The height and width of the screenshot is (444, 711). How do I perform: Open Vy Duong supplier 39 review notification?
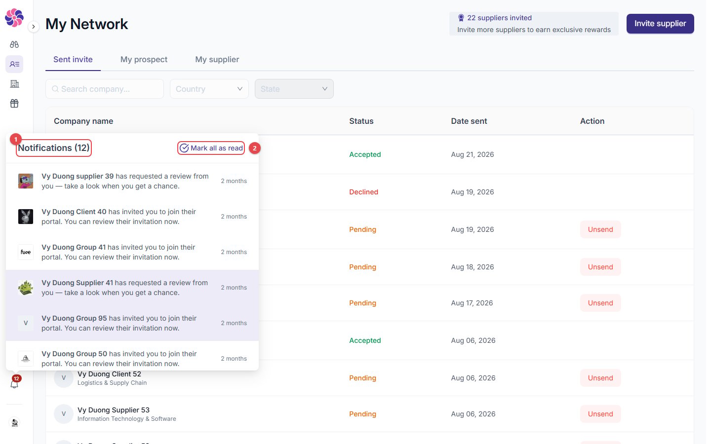pyautogui.click(x=132, y=181)
